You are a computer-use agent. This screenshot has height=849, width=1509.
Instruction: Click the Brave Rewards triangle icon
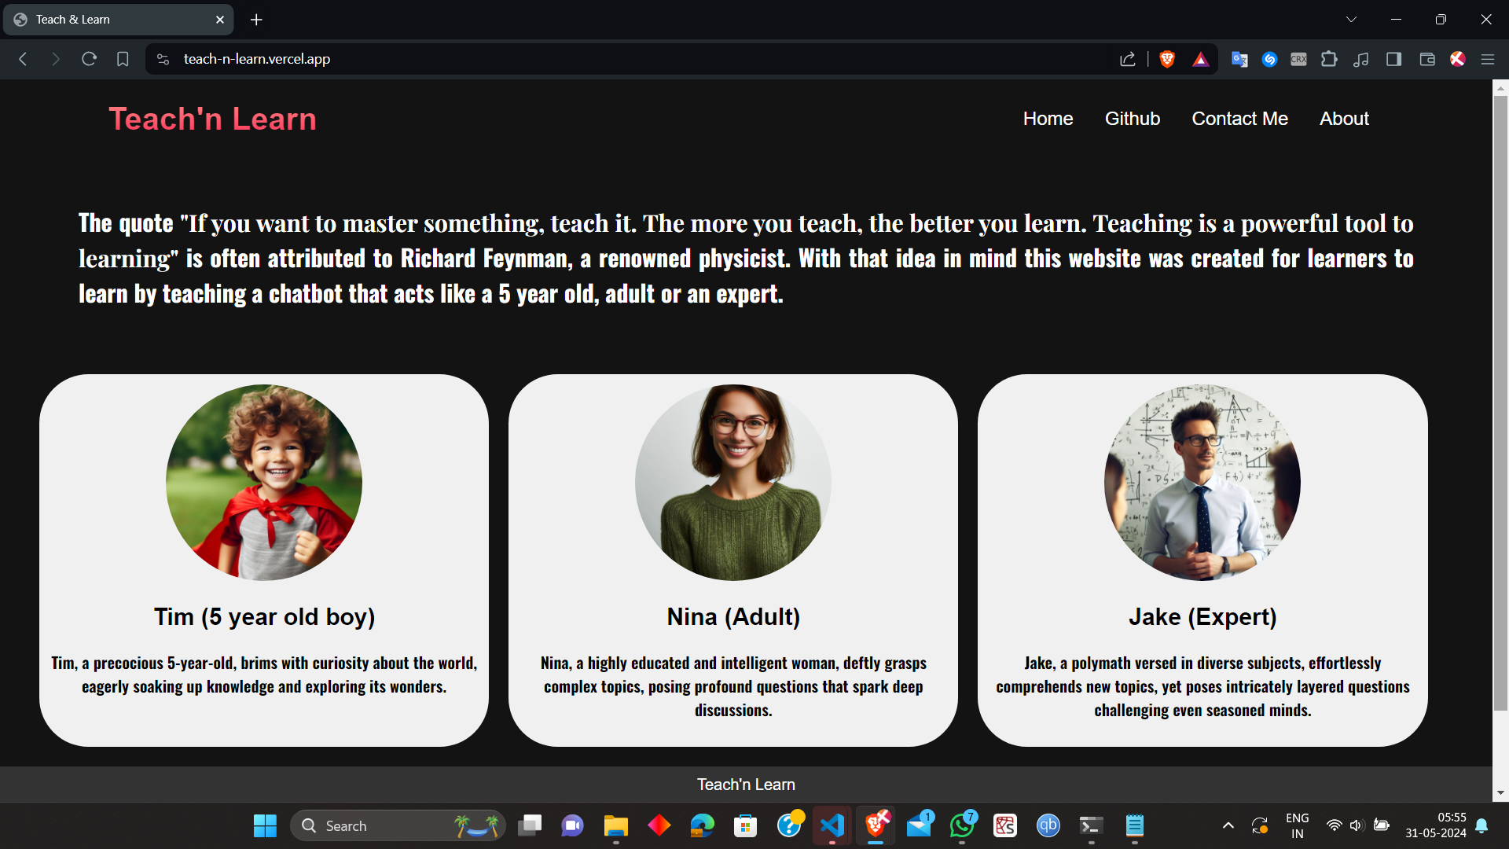point(1200,59)
